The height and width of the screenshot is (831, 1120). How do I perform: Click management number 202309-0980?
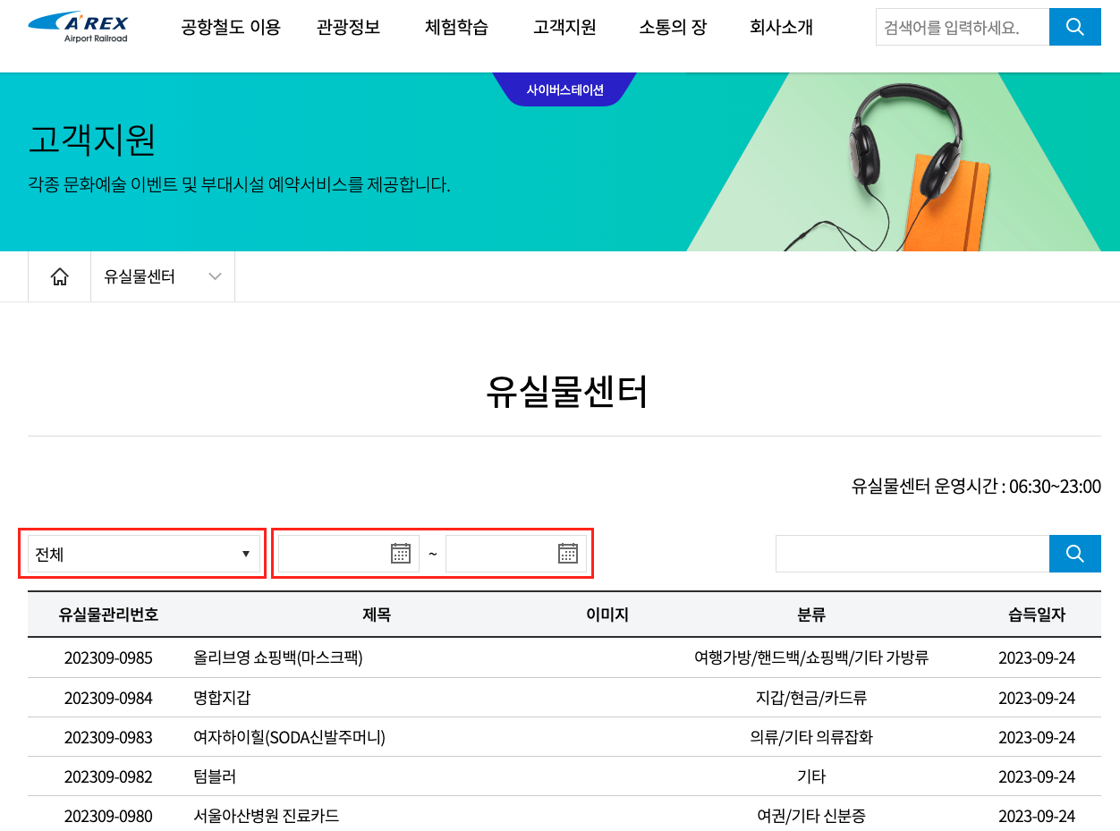pyautogui.click(x=108, y=816)
